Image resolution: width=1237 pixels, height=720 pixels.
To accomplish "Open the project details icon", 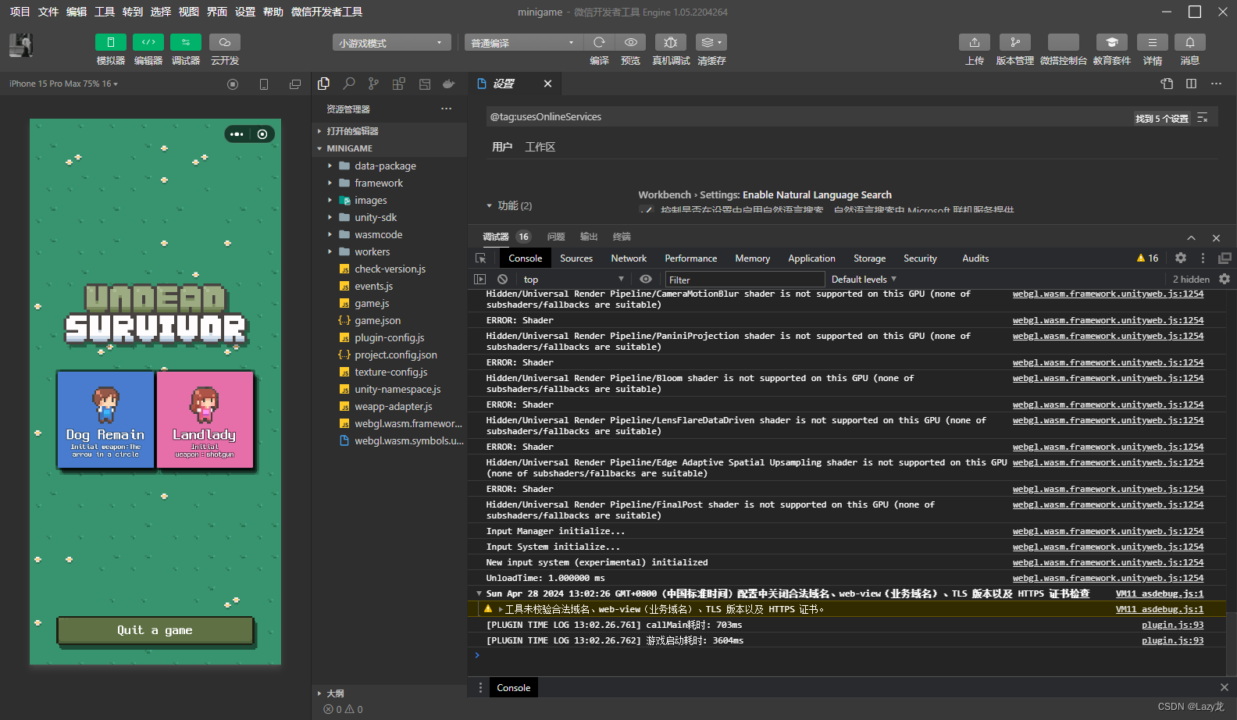I will (1153, 42).
